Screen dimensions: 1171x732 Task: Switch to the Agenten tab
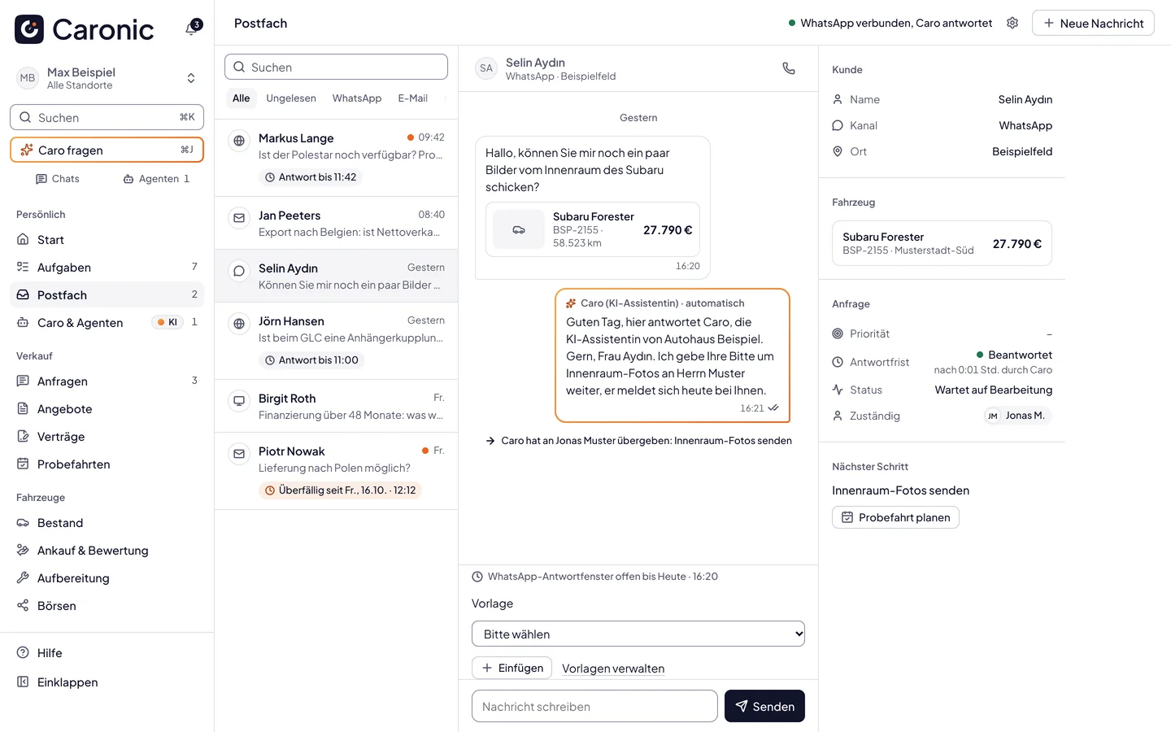click(x=156, y=179)
